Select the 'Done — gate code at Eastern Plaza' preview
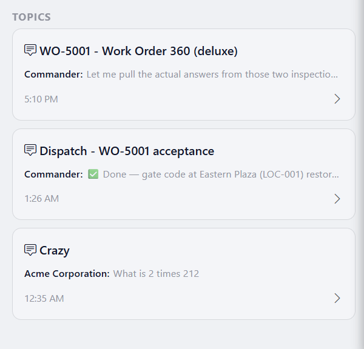 (x=221, y=174)
